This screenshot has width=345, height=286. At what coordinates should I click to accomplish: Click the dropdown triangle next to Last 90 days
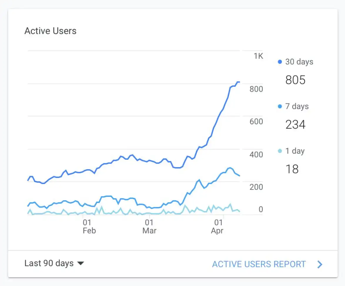81,263
